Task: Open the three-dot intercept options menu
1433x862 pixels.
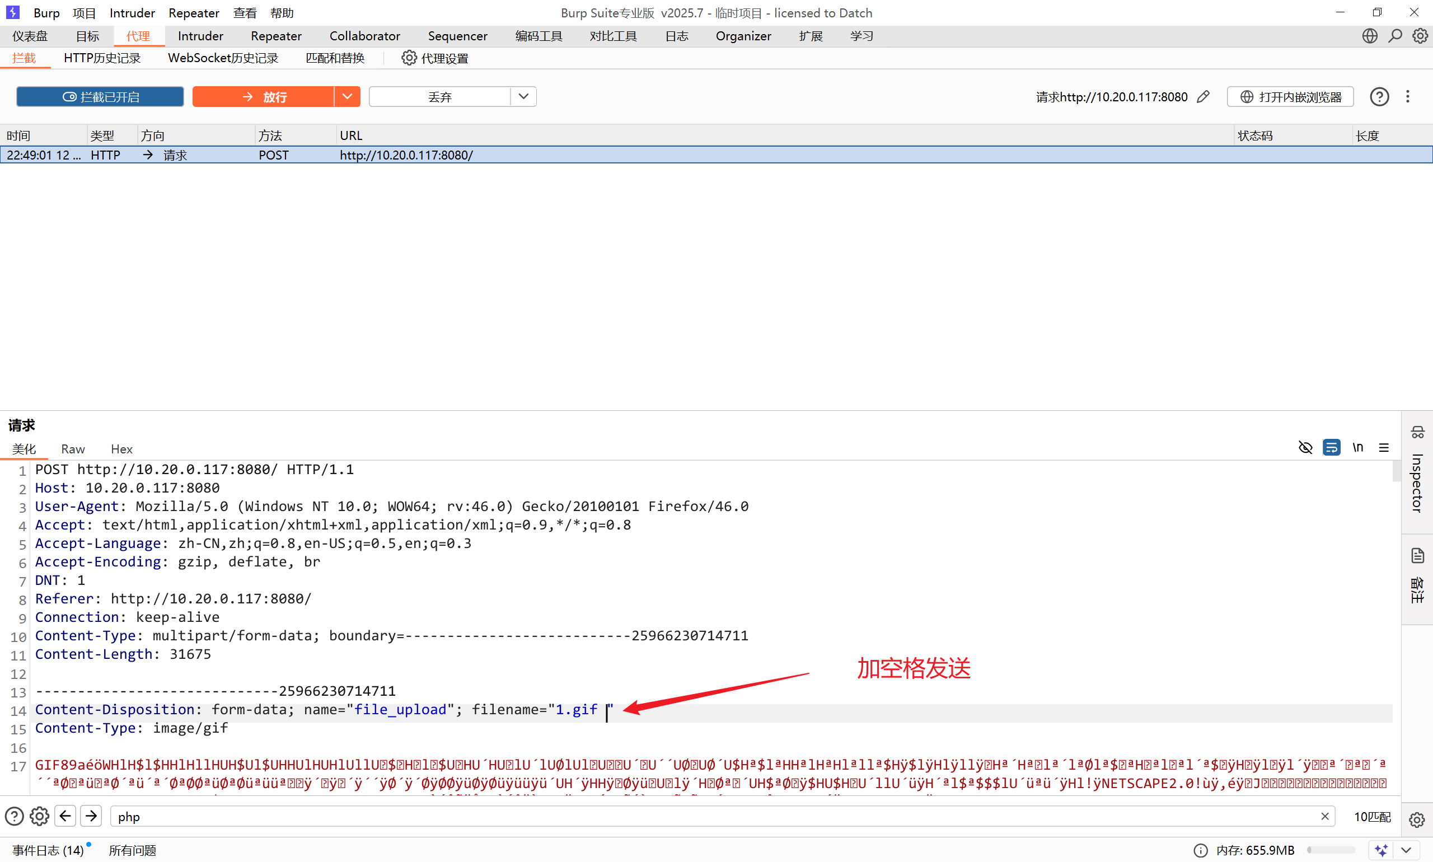Action: point(1407,97)
